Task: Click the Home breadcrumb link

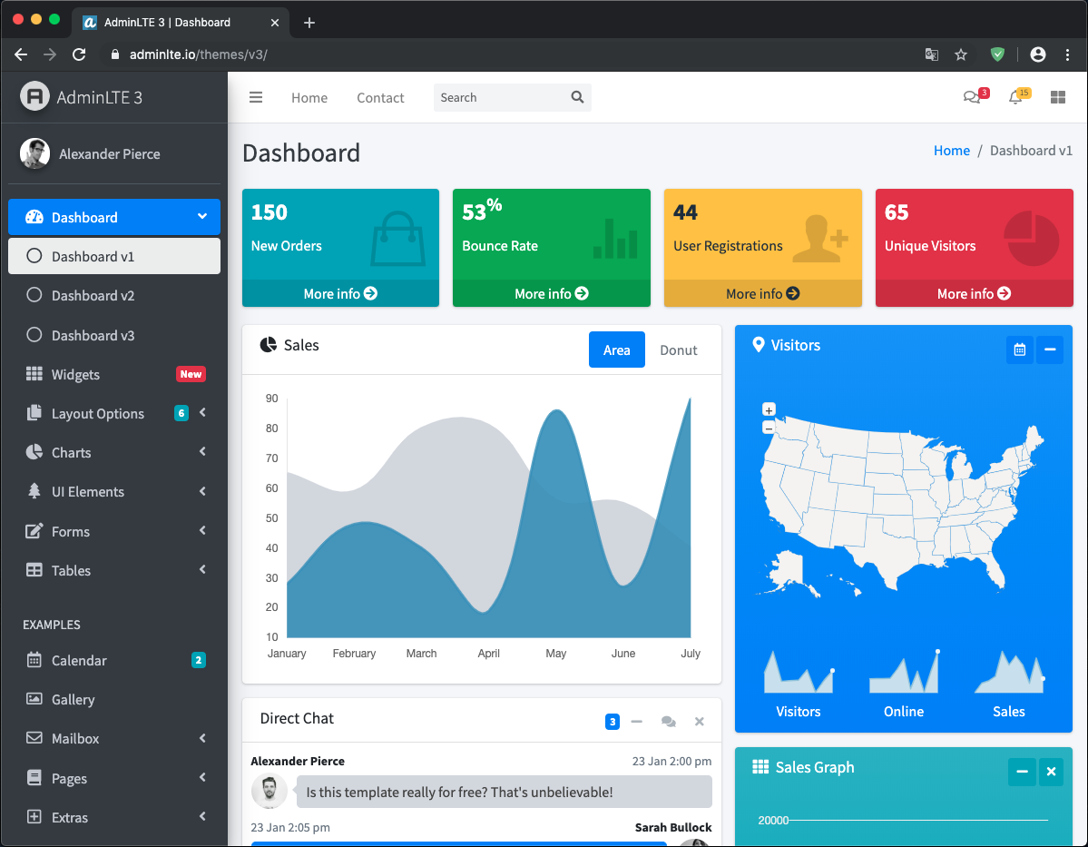Action: click(x=951, y=151)
